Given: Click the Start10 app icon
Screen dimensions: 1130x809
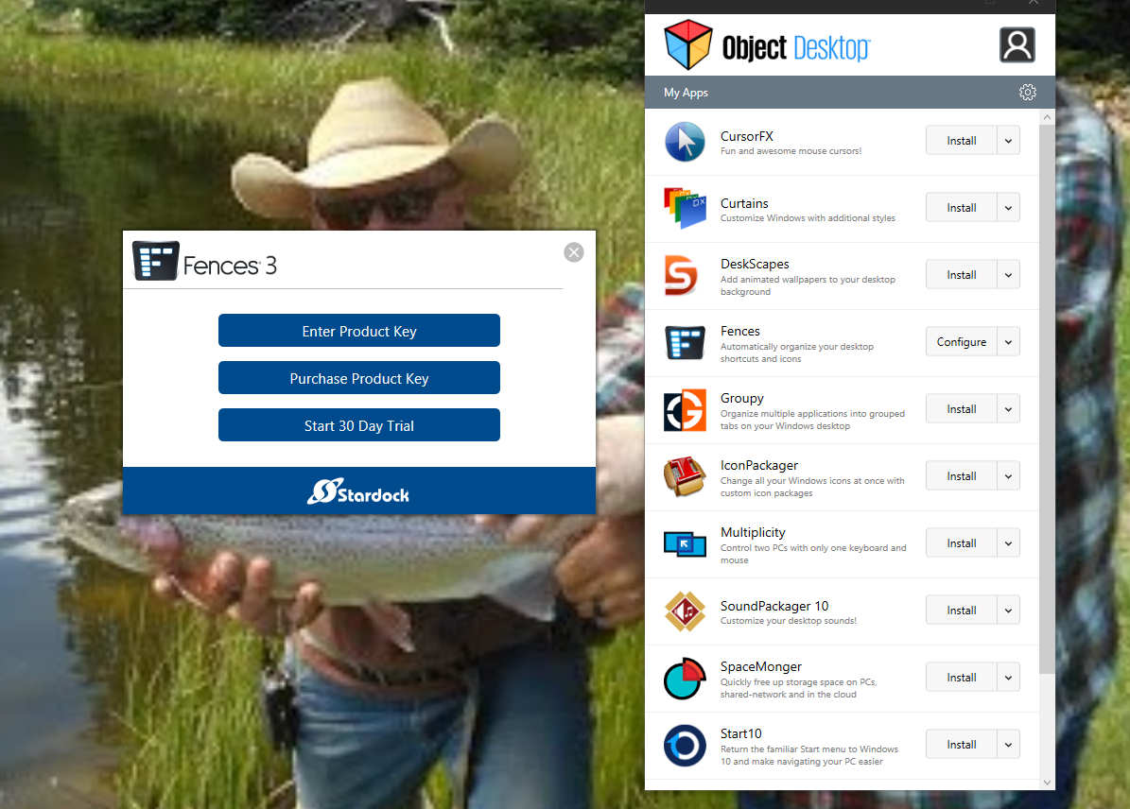Looking at the screenshot, I should [x=685, y=745].
